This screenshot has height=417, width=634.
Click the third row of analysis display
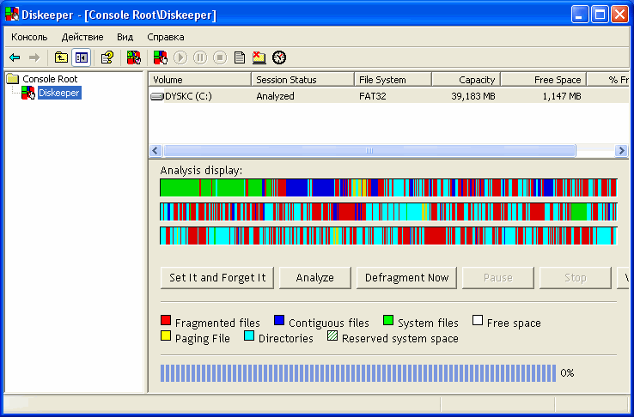(388, 236)
